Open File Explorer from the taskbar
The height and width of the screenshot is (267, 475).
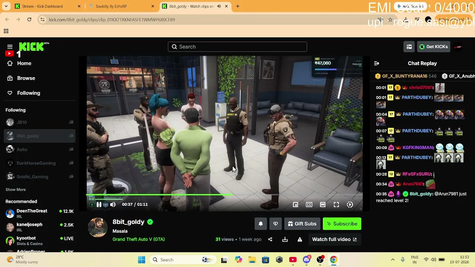252,260
